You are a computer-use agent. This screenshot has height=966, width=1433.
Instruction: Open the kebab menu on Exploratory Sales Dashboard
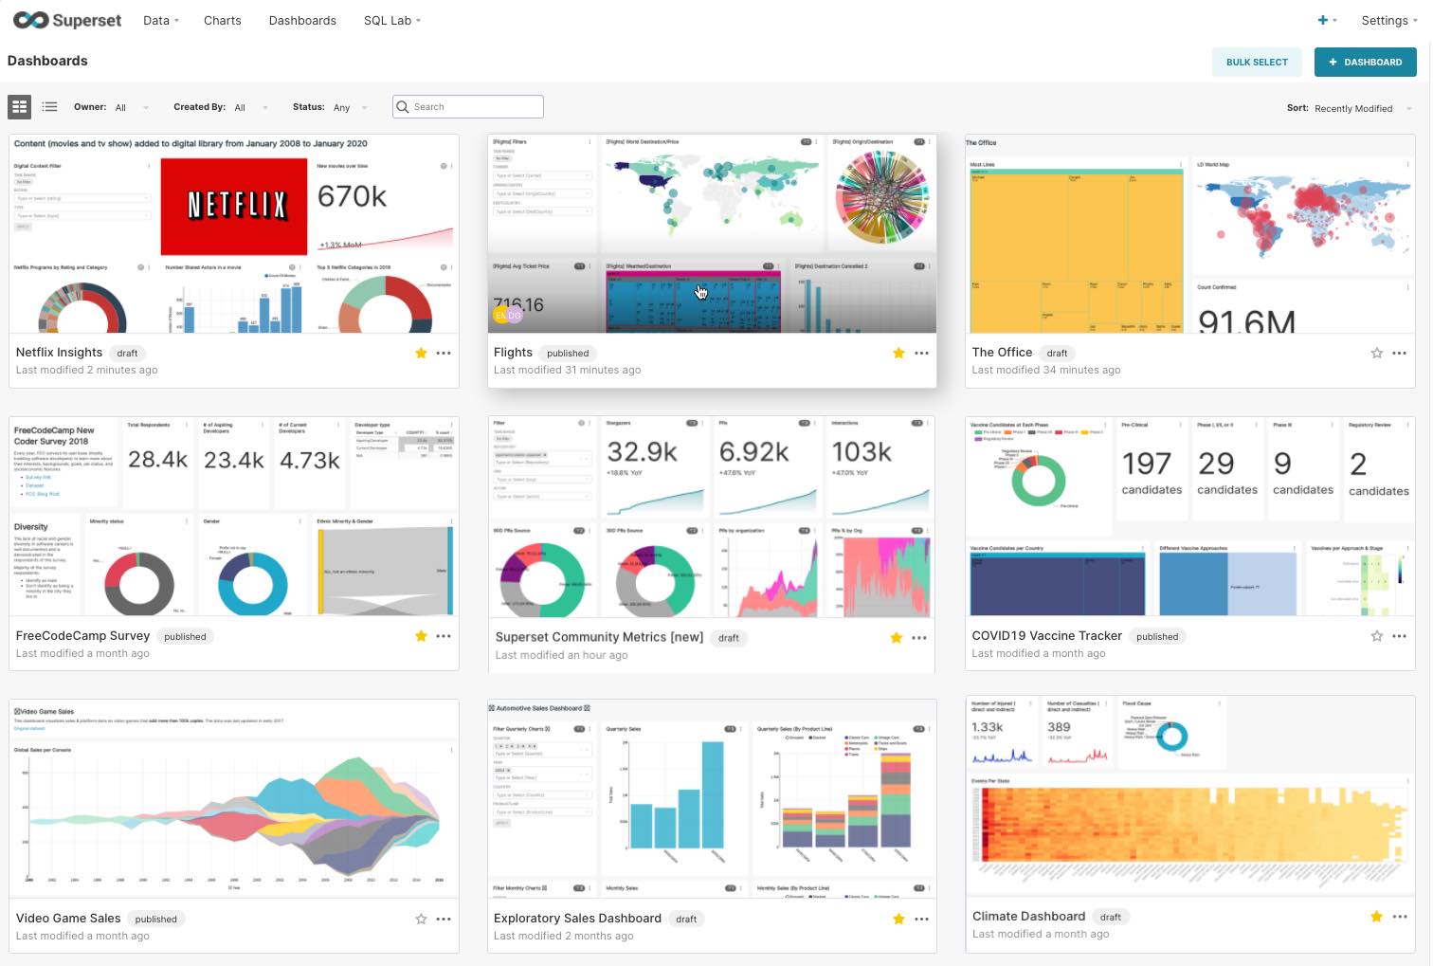pyautogui.click(x=920, y=919)
